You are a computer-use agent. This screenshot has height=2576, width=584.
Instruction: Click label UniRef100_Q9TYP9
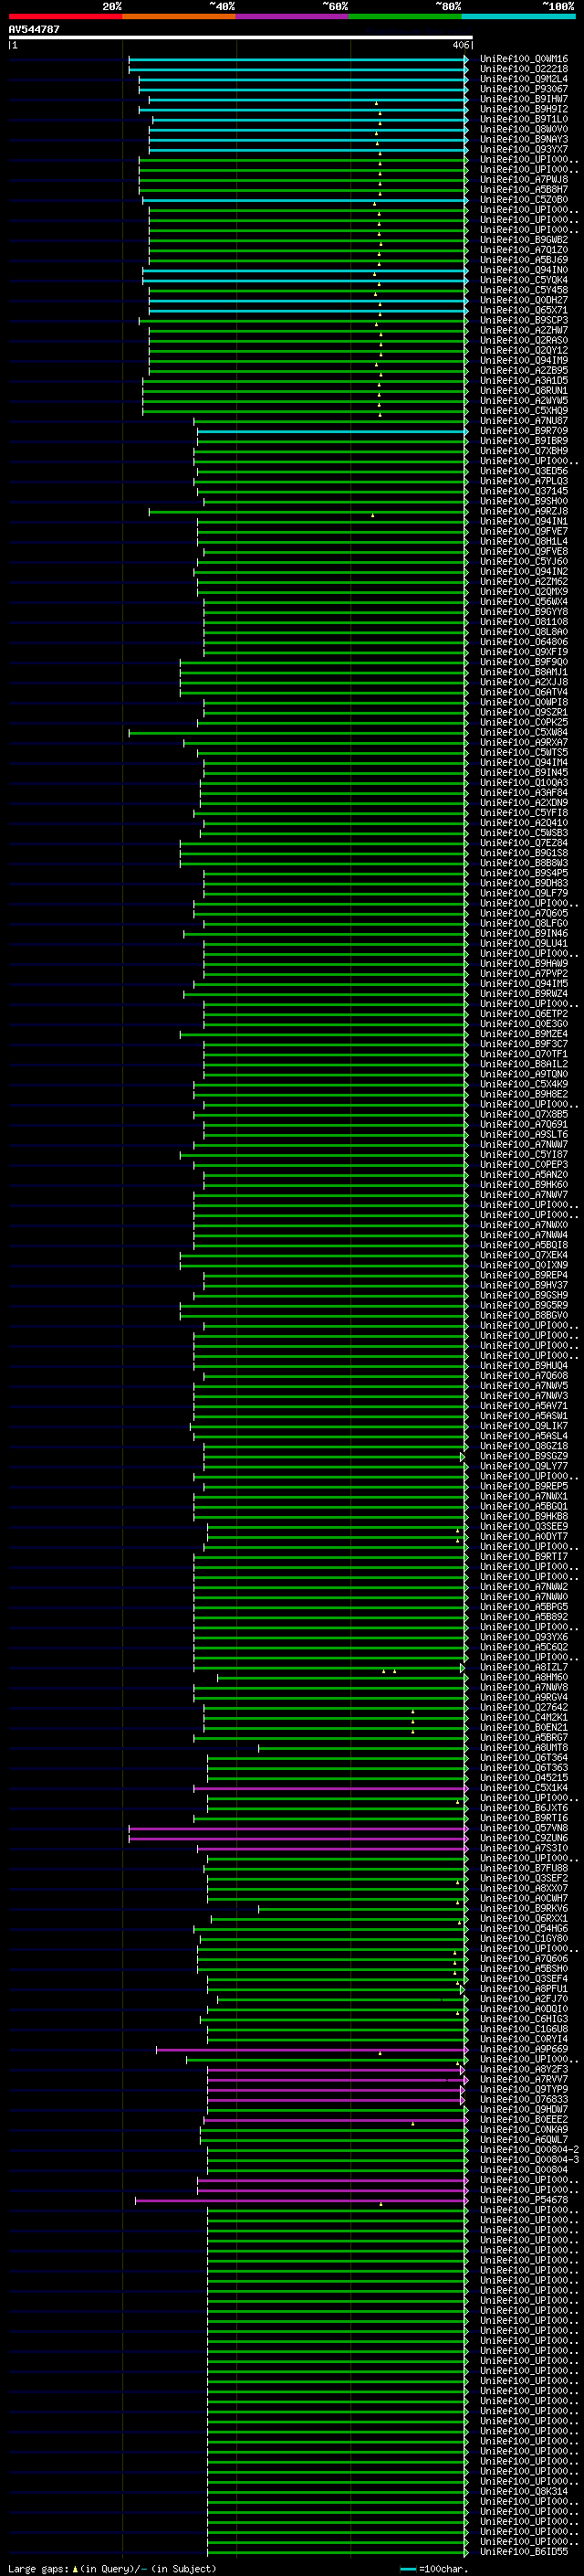pyautogui.click(x=524, y=2089)
